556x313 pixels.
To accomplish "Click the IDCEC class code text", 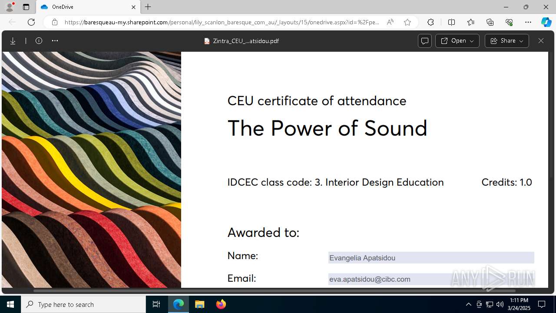I will coord(335,182).
